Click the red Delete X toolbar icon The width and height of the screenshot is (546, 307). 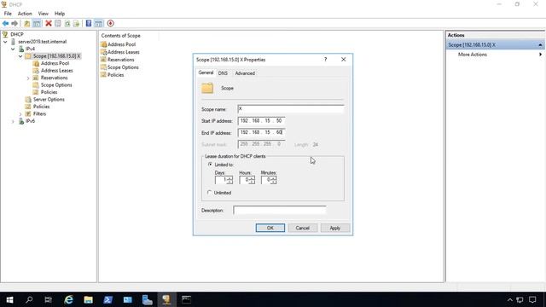click(49, 23)
